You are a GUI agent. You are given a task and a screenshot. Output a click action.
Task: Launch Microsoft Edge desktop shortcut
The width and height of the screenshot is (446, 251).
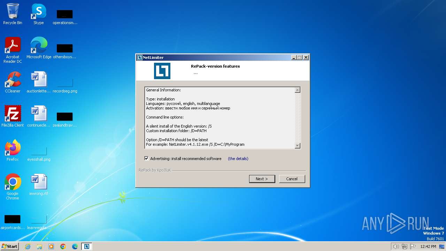click(x=39, y=48)
